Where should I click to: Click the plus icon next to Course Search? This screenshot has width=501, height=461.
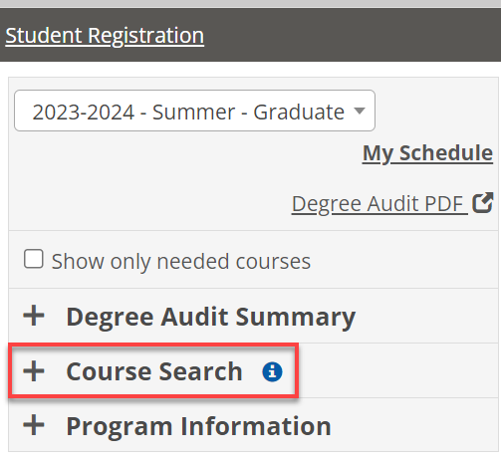(x=34, y=371)
